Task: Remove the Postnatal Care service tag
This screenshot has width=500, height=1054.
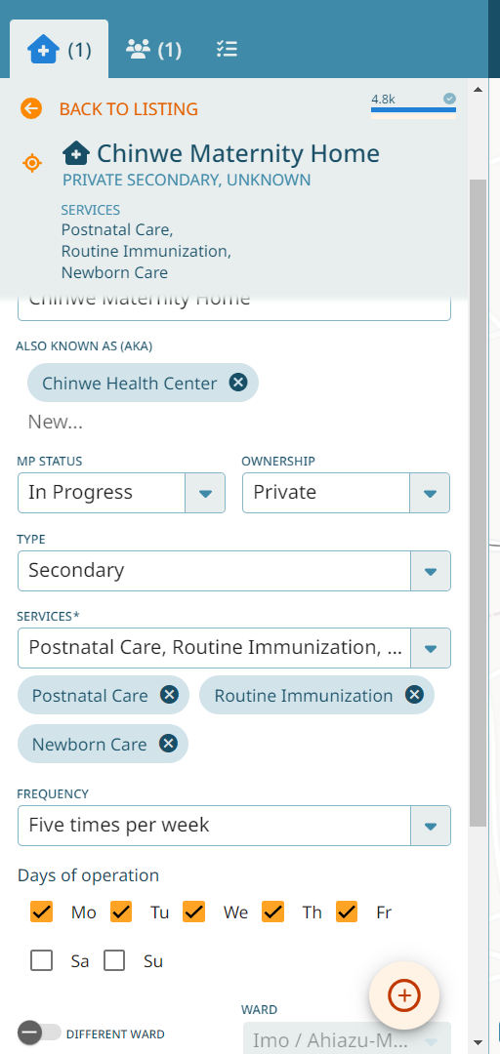Action: (169, 695)
